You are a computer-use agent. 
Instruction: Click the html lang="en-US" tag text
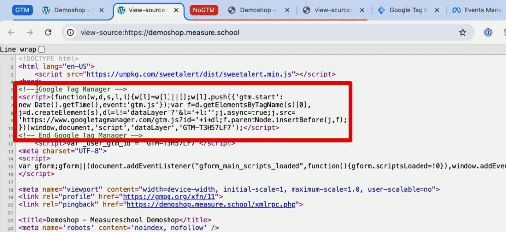pyautogui.click(x=56, y=66)
